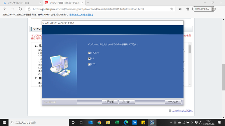Open Edge settings and more menu

[x=220, y=9]
